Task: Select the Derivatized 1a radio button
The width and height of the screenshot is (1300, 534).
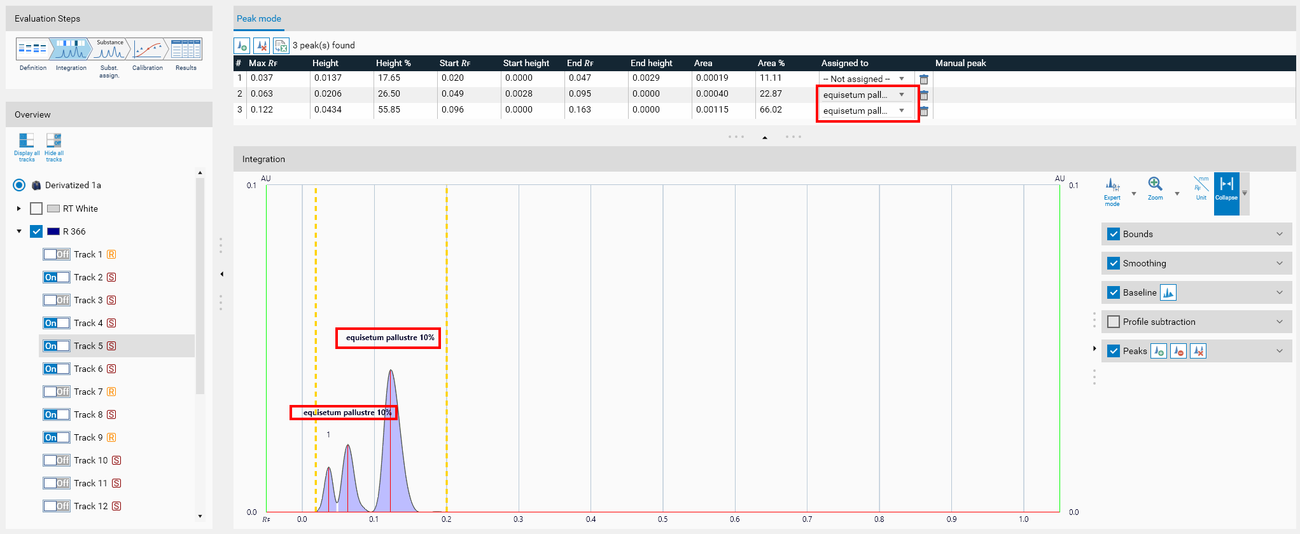Action: (19, 185)
